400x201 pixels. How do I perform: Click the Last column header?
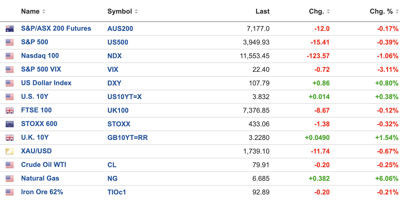click(x=262, y=11)
